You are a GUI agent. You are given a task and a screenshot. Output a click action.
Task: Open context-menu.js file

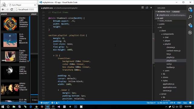pos(173,51)
